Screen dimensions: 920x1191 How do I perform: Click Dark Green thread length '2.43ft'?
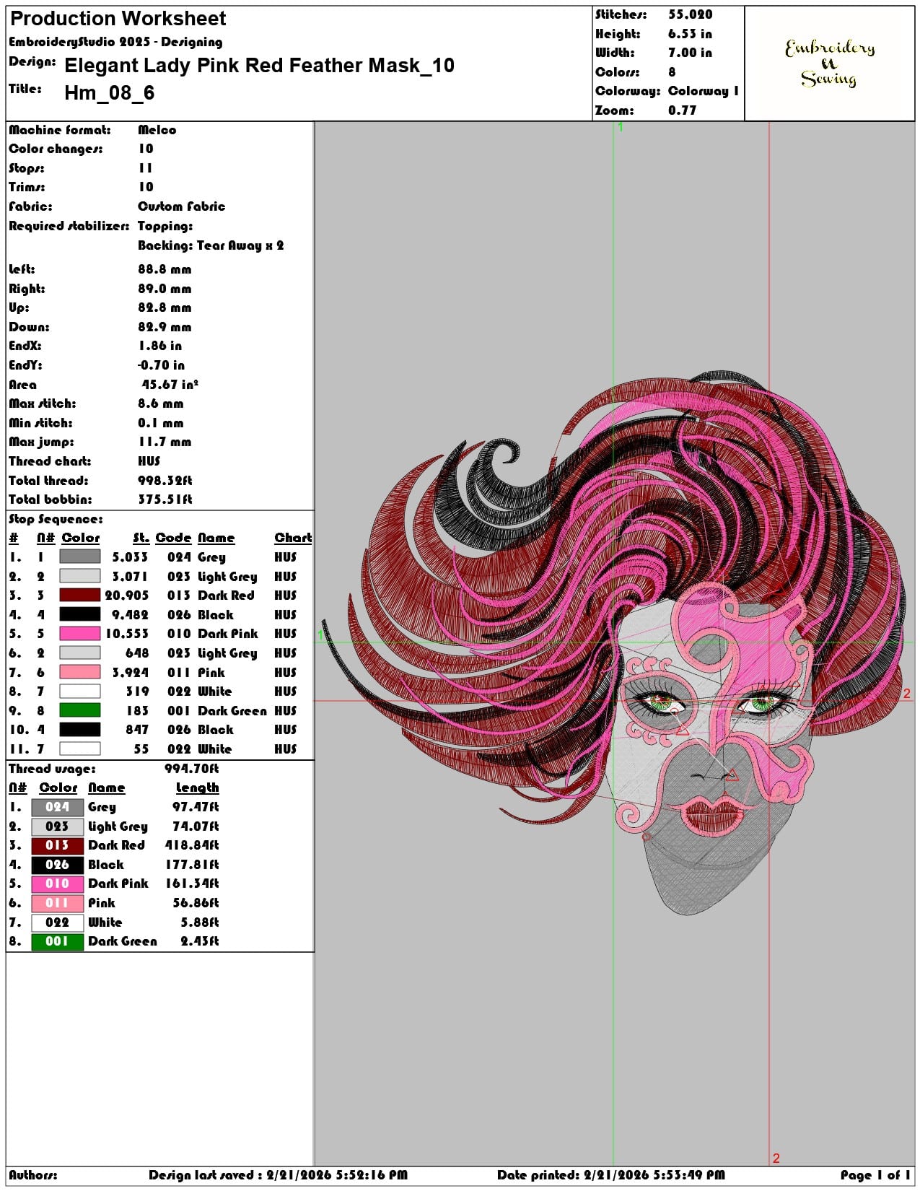tap(200, 941)
